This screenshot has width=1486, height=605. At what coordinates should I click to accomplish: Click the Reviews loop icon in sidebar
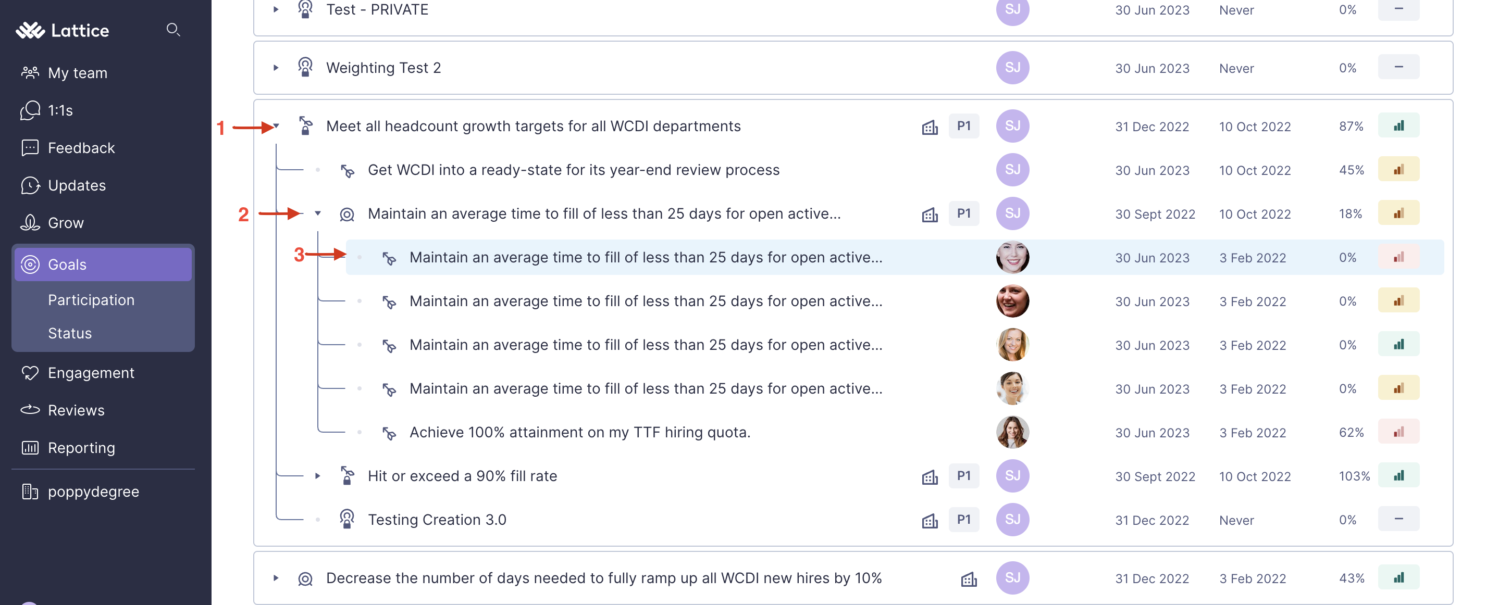tap(30, 410)
